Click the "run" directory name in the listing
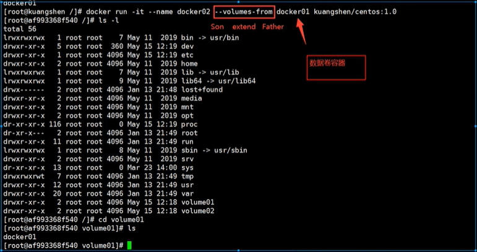 pos(187,142)
